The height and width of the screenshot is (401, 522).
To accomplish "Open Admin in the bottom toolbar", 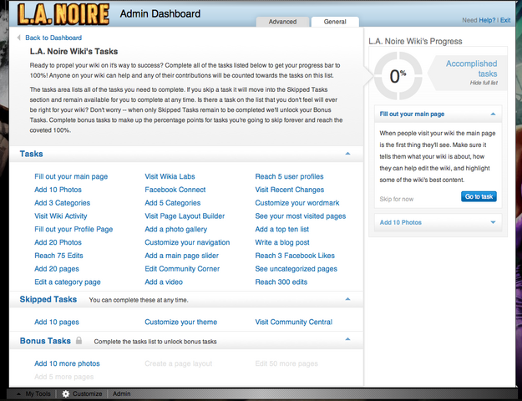I will tap(121, 393).
